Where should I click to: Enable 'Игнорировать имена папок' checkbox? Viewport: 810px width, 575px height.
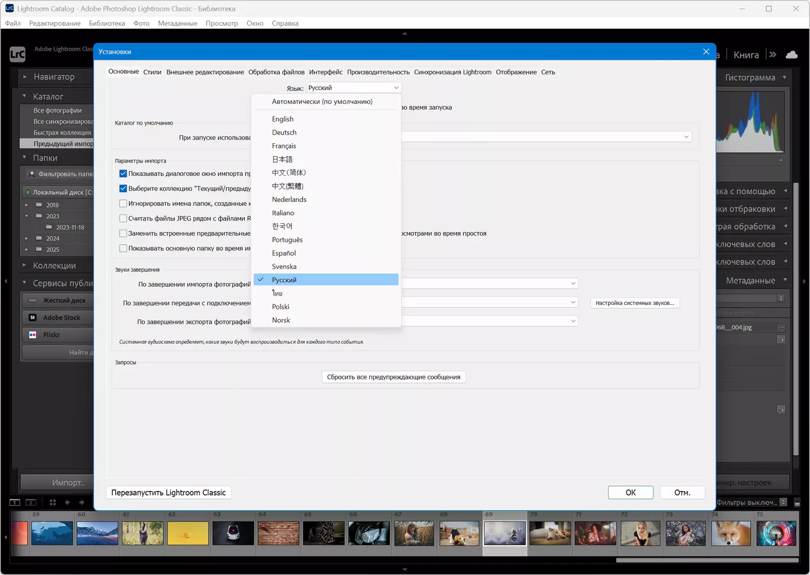tap(123, 204)
